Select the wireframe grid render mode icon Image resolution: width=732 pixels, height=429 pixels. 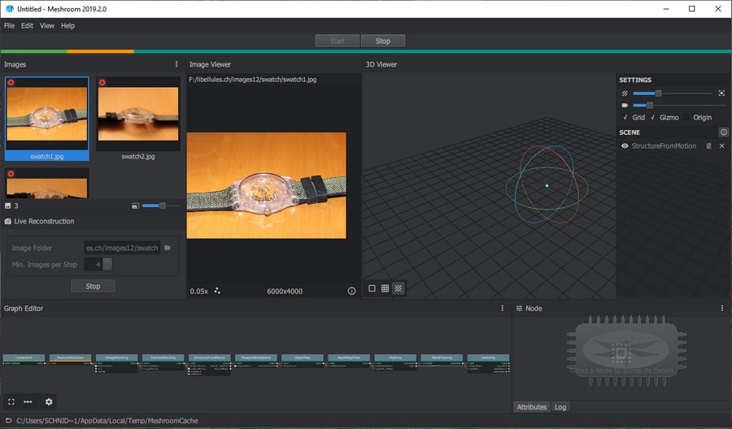386,288
